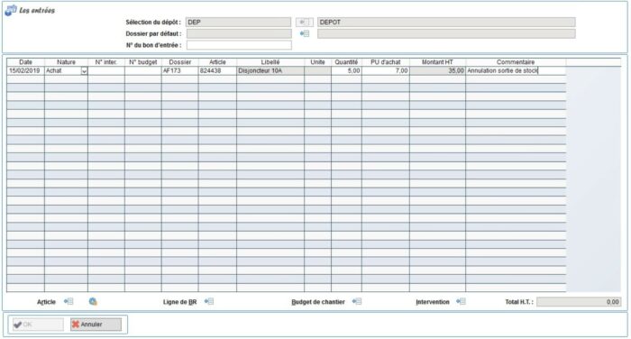Image resolution: width=631 pixels, height=339 pixels.
Task: Click the Intervention label
Action: pyautogui.click(x=433, y=302)
